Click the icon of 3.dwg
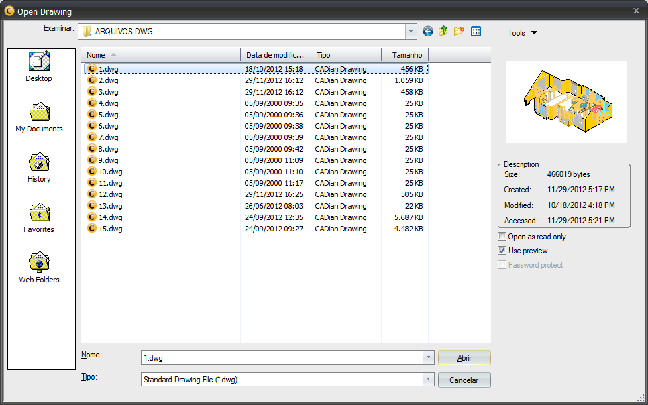This screenshot has width=648, height=405. 92,92
